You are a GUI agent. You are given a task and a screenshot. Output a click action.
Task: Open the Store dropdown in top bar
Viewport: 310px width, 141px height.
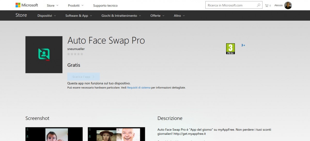tap(52, 5)
